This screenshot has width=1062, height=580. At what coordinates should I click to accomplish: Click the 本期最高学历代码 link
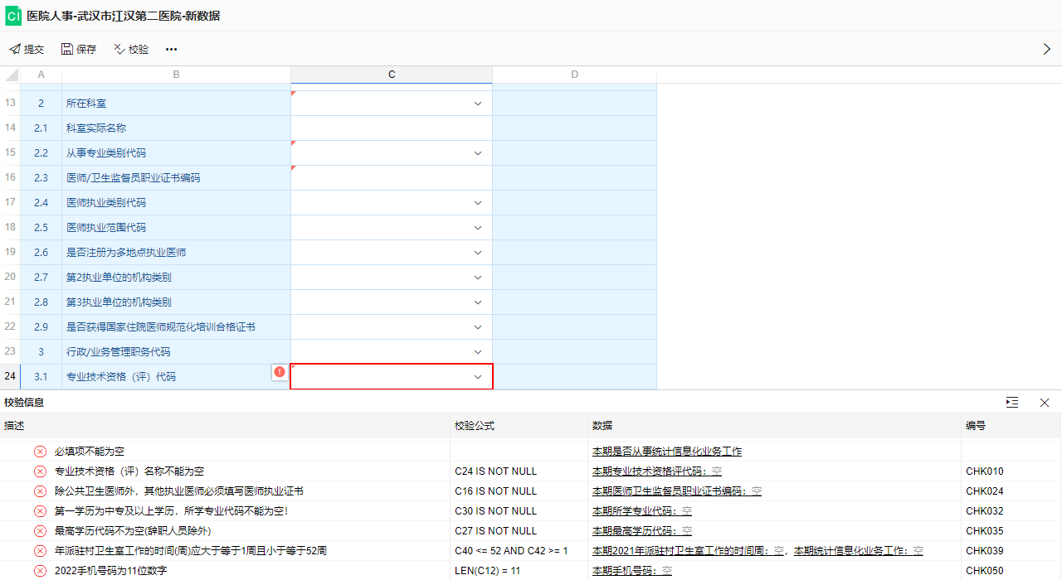(641, 531)
